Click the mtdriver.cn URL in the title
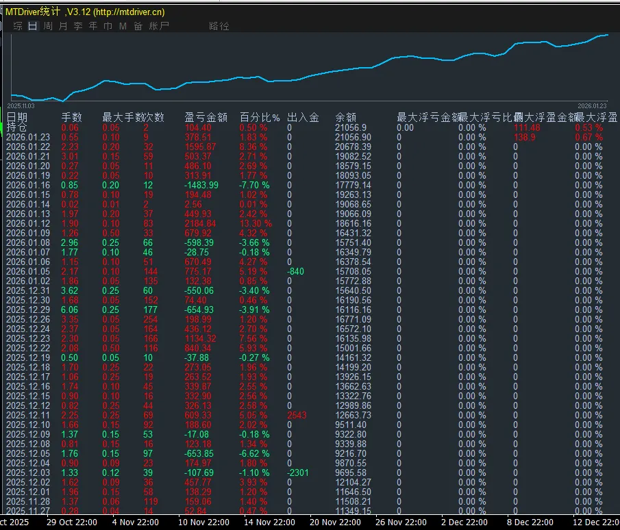Image resolution: width=620 pixels, height=530 pixels. (x=129, y=12)
